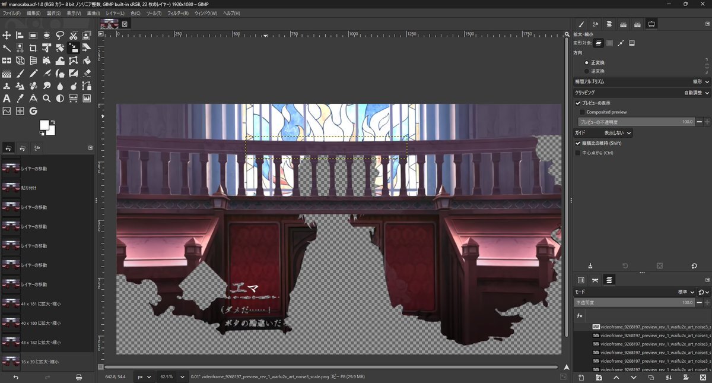712x383 pixels.
Task: Decrease the プレビューの不透明度 value
Action: pos(700,122)
